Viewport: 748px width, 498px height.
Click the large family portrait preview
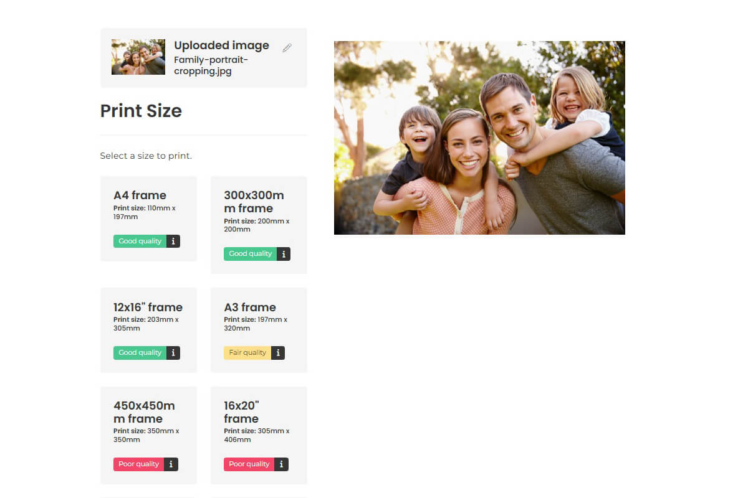479,138
